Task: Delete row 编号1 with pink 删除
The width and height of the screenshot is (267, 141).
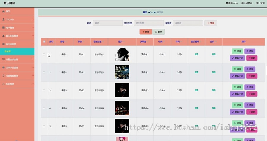Action: 252,58
